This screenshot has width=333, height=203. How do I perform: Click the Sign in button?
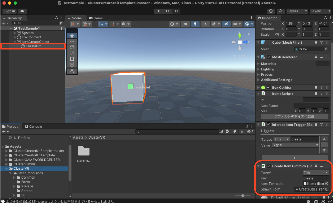[x=10, y=11]
